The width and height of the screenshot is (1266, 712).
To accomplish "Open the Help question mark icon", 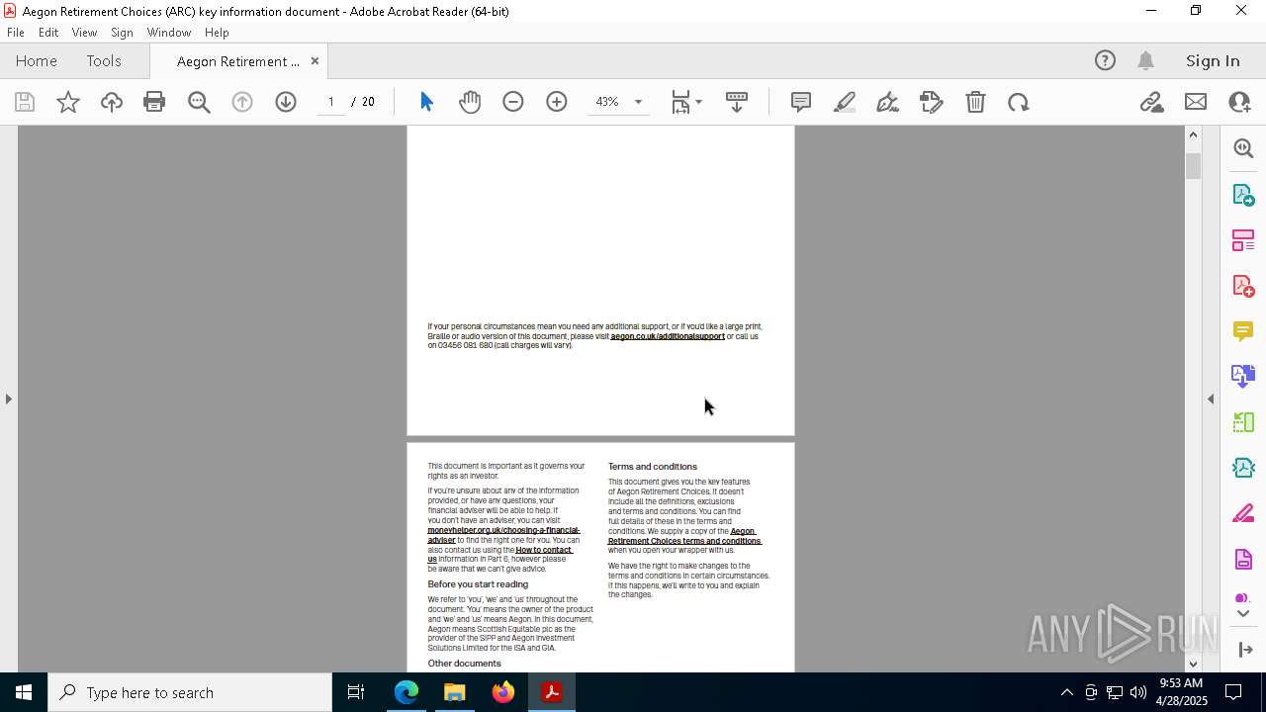I will pos(1105,60).
